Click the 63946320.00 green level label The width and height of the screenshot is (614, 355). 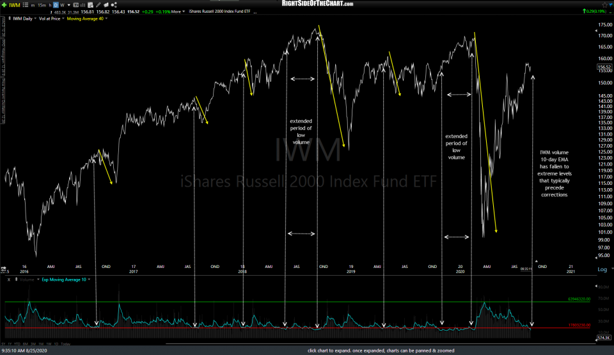pyautogui.click(x=579, y=299)
